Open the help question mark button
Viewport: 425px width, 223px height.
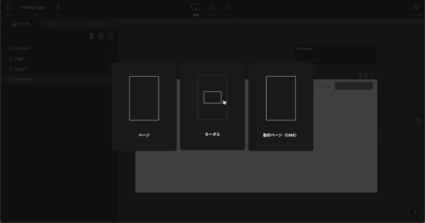[x=415, y=213]
